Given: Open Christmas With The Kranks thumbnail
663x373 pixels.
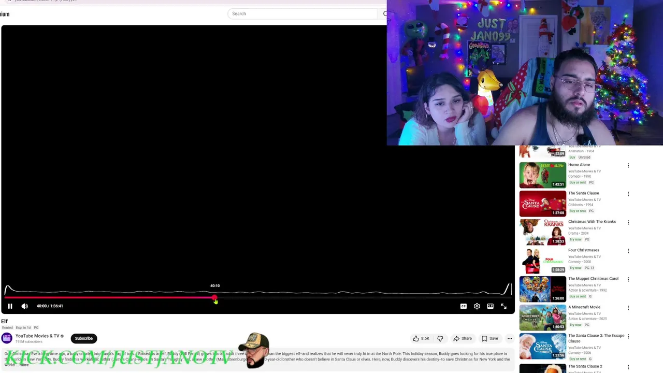Looking at the screenshot, I should (x=543, y=232).
